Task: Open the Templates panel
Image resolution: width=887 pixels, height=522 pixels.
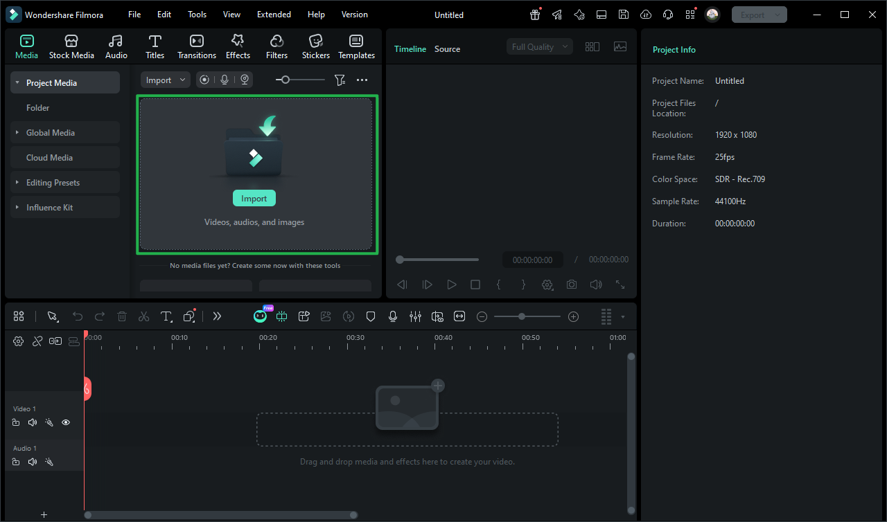Action: pos(356,47)
